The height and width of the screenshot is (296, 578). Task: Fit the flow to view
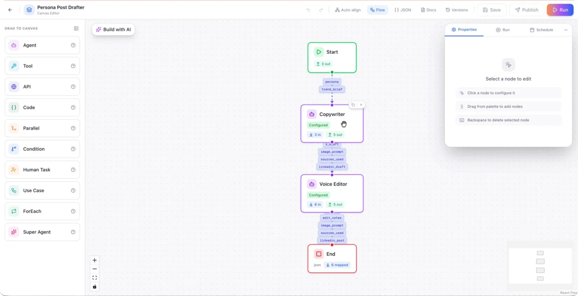click(x=95, y=278)
